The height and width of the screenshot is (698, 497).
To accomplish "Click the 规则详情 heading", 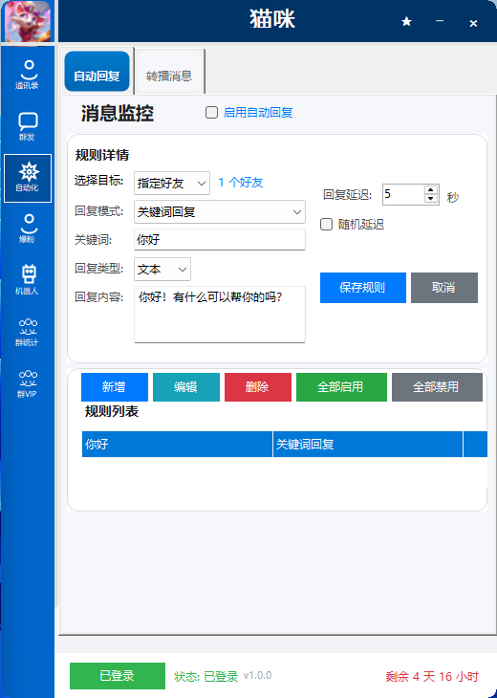I will pyautogui.click(x=102, y=155).
